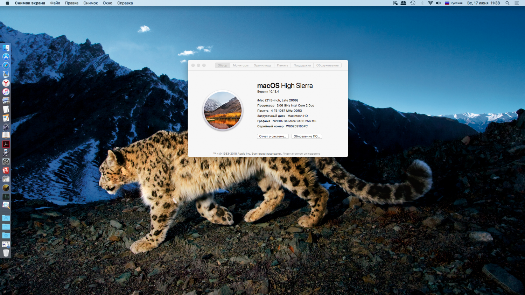This screenshot has height=295, width=525.
Task: Open the Снимок menu
Action: (91, 3)
